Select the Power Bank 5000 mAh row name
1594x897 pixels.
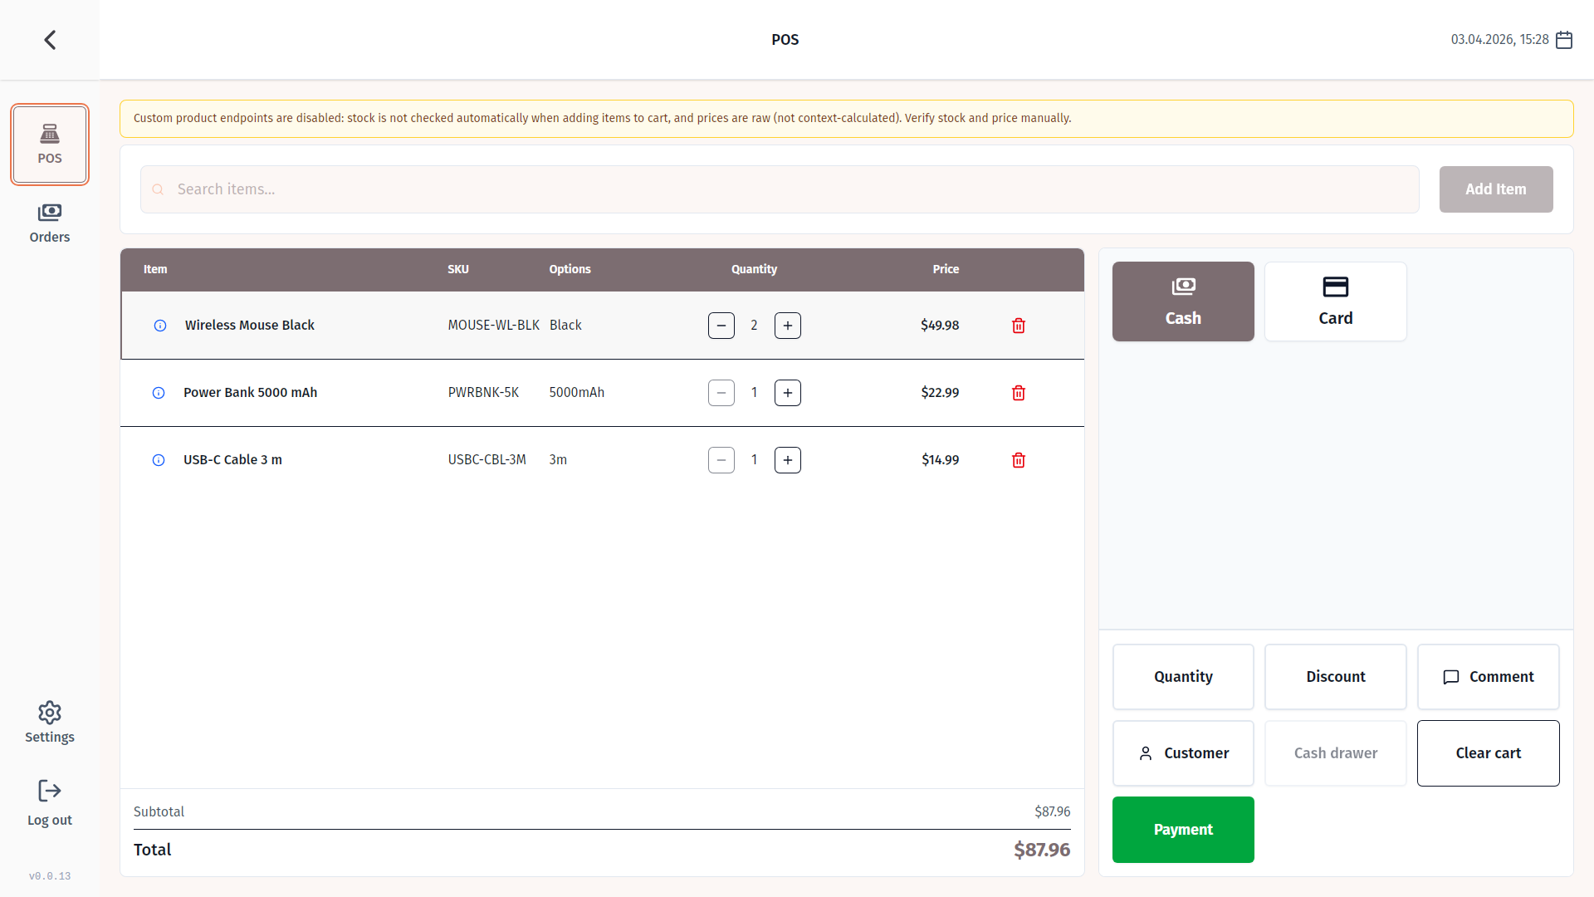pos(250,393)
